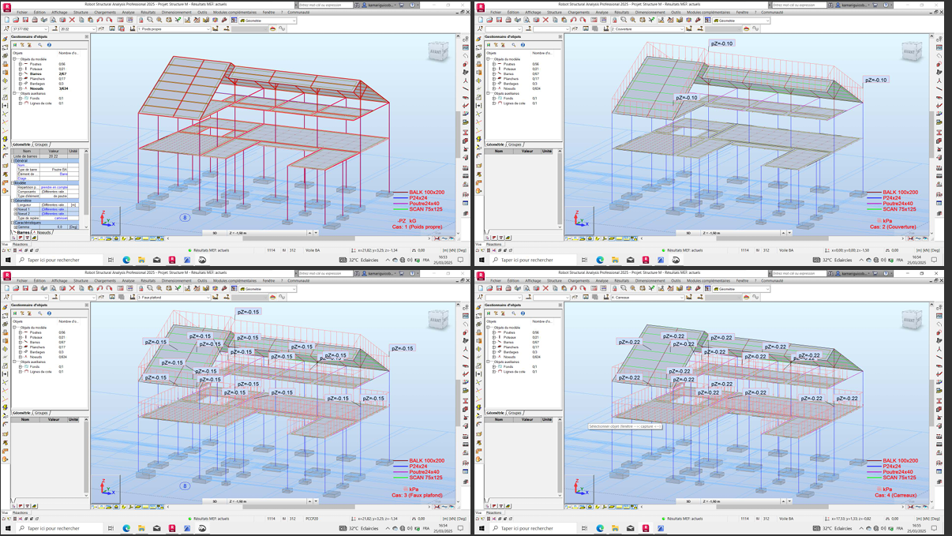Viewport: 952px width, 536px height.
Task: Click search magnifier in Faux plafond object manager
Action: pyautogui.click(x=40, y=313)
